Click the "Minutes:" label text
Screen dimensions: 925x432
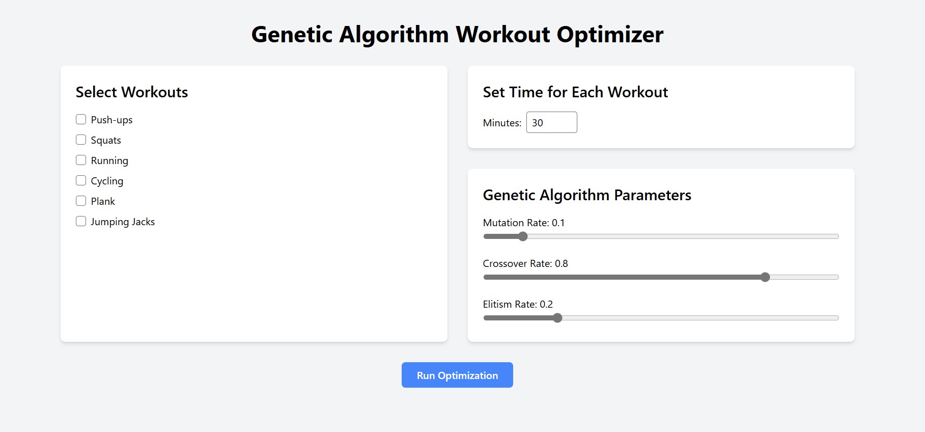point(502,123)
